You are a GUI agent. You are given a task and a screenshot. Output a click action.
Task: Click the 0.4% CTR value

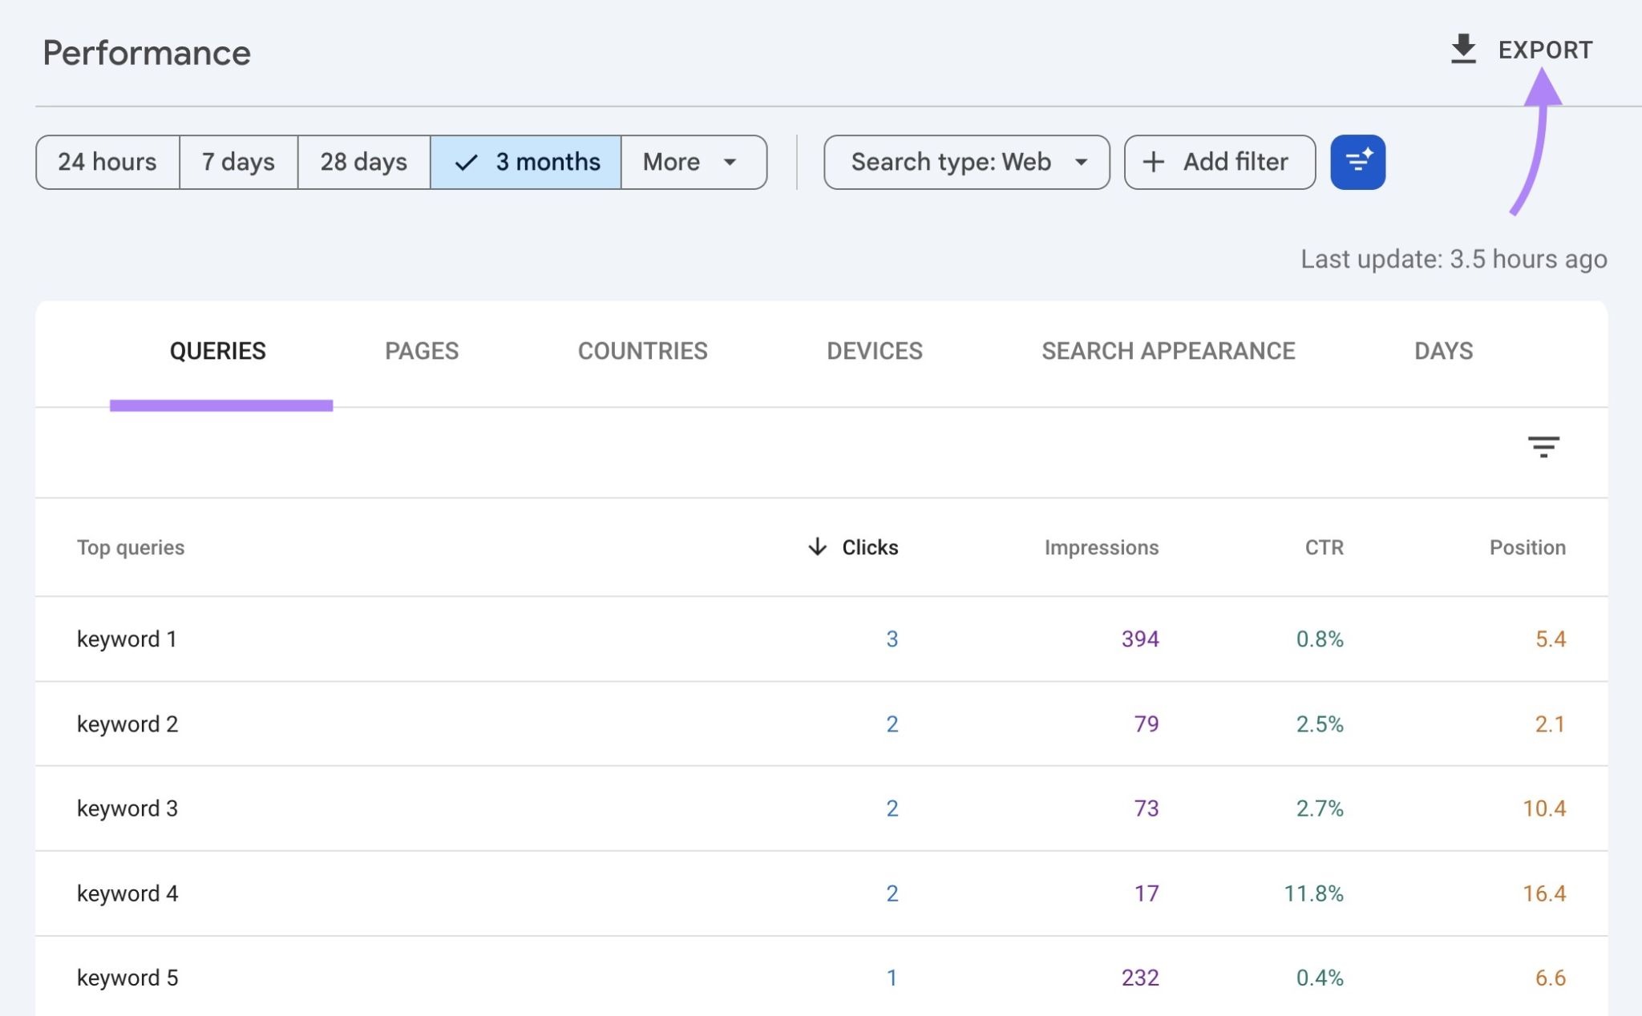(1320, 978)
